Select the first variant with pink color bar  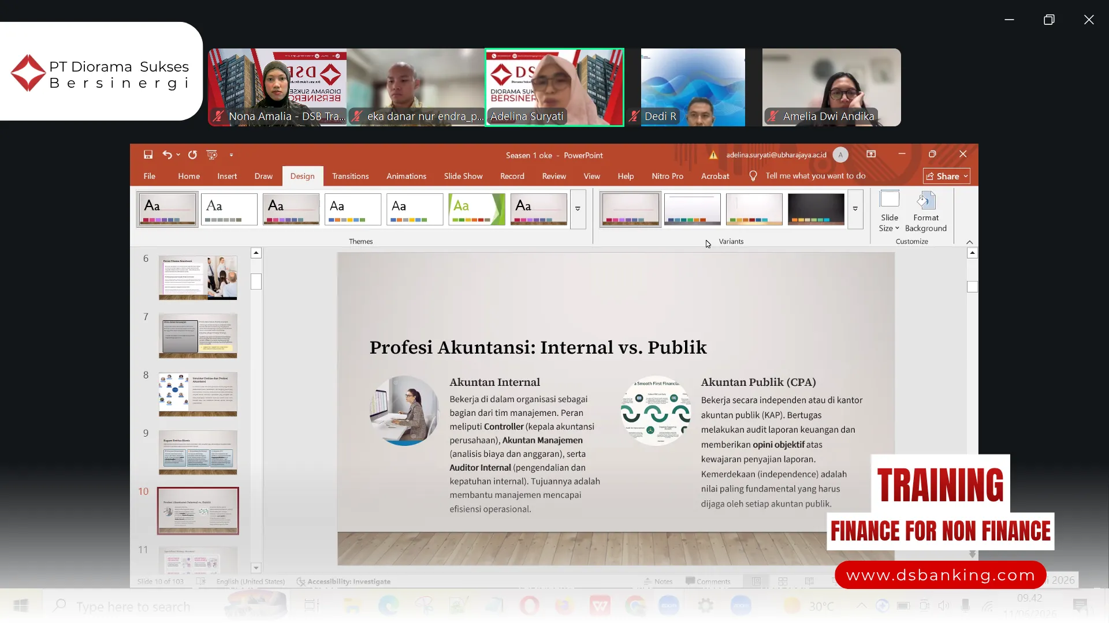click(630, 209)
